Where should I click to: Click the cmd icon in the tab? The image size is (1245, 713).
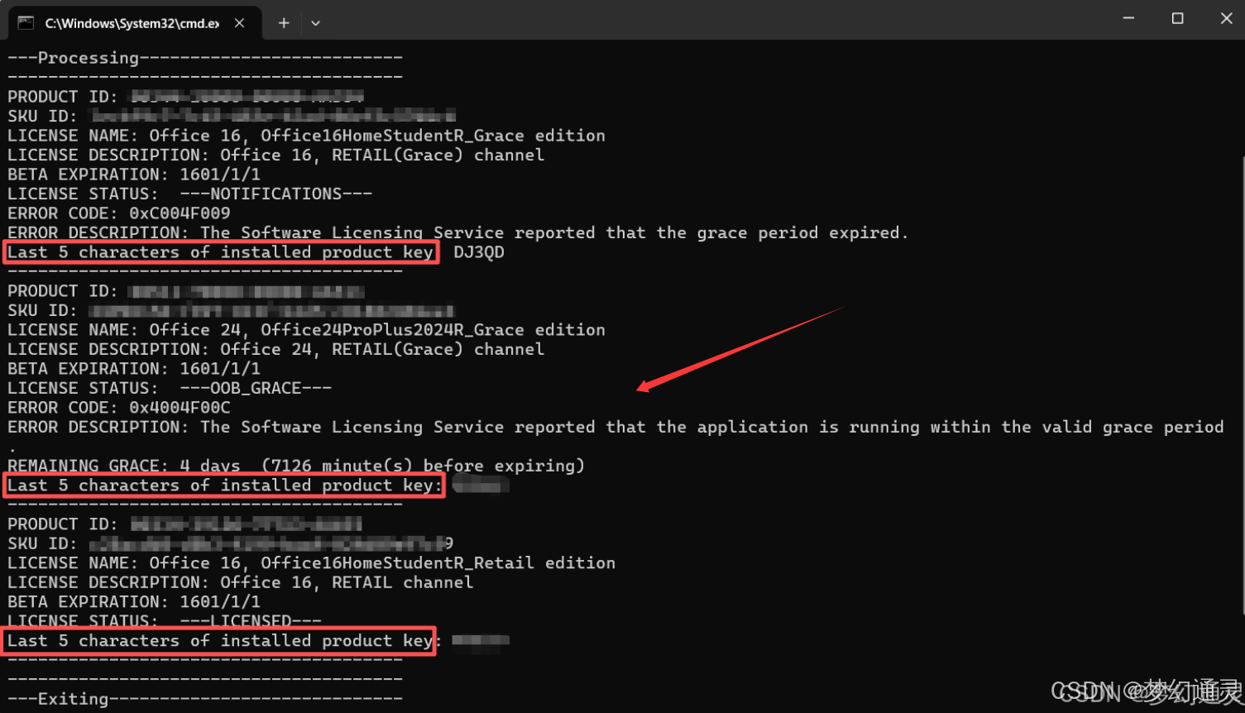pyautogui.click(x=26, y=23)
